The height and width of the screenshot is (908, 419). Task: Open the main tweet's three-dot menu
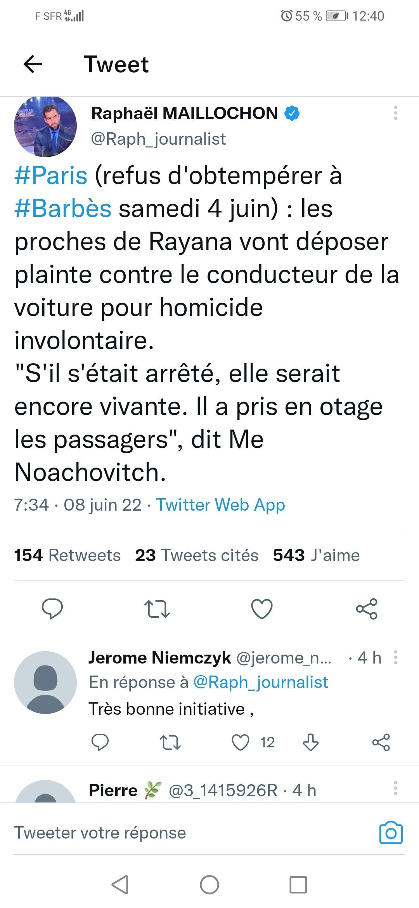[395, 113]
